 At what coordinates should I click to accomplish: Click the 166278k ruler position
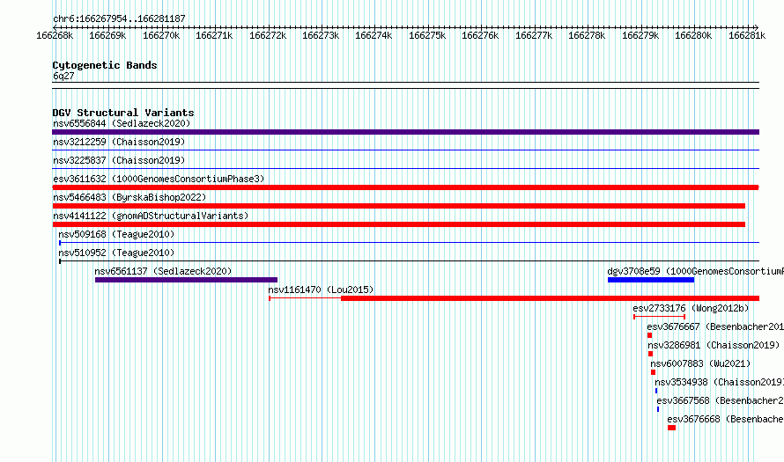click(587, 35)
